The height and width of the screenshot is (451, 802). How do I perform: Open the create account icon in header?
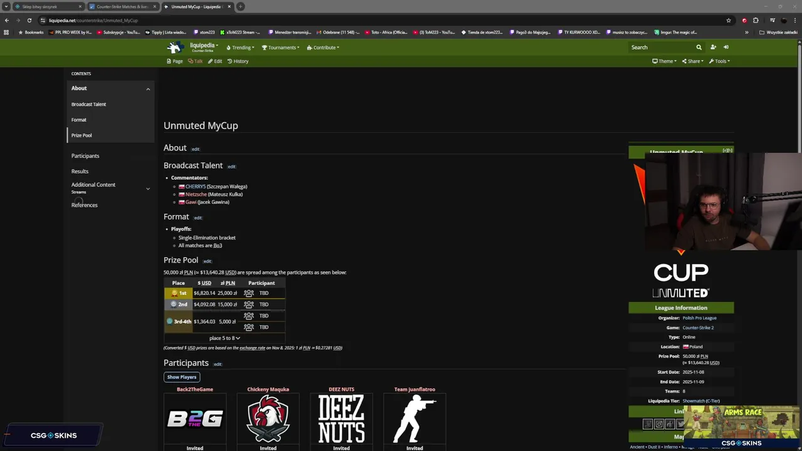(713, 47)
